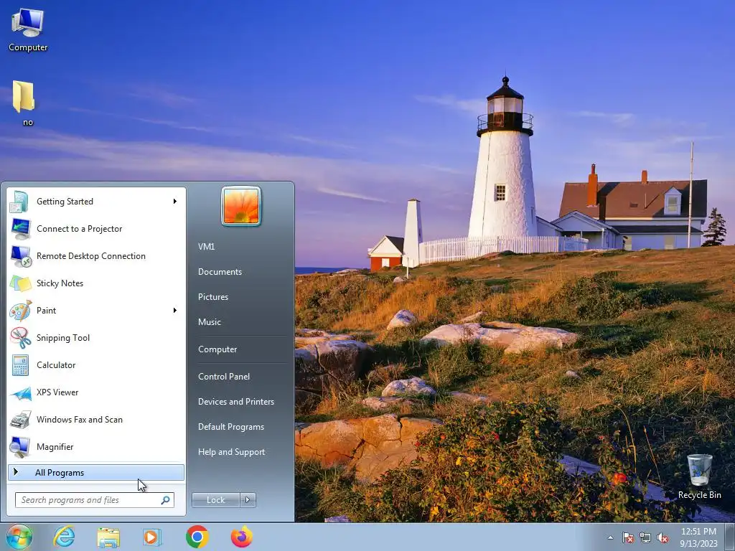Image resolution: width=735 pixels, height=551 pixels.
Task: Click the 'Remote Desktop Connection' label
Action: (91, 256)
